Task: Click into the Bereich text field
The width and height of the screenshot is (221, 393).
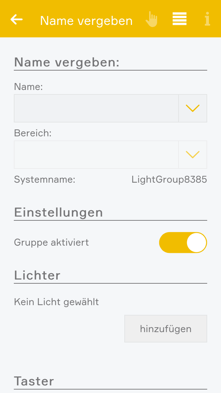Action: coord(96,154)
